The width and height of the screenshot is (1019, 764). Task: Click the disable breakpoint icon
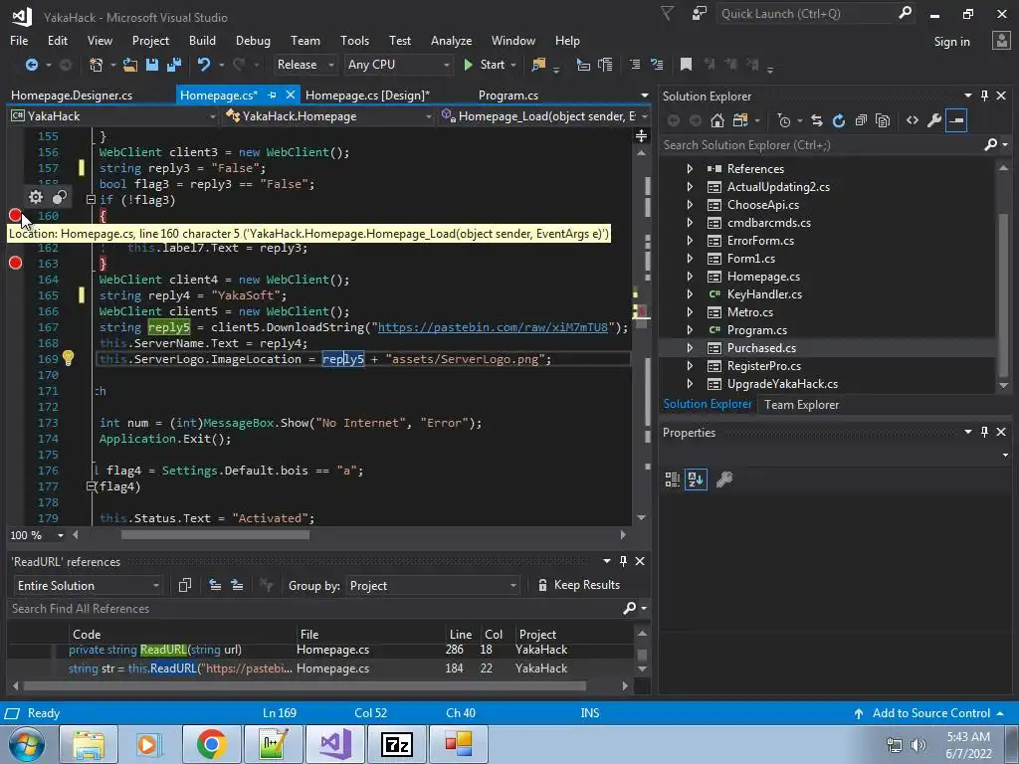click(60, 197)
